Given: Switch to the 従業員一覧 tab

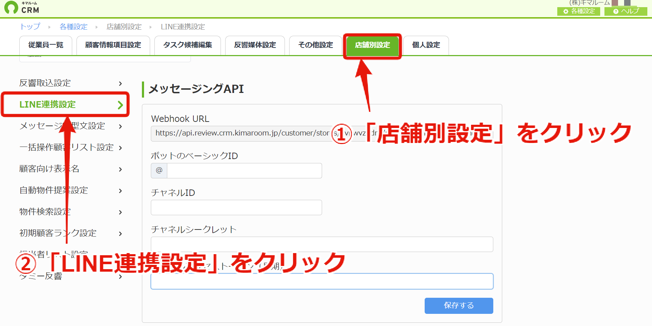Looking at the screenshot, I should click(46, 45).
